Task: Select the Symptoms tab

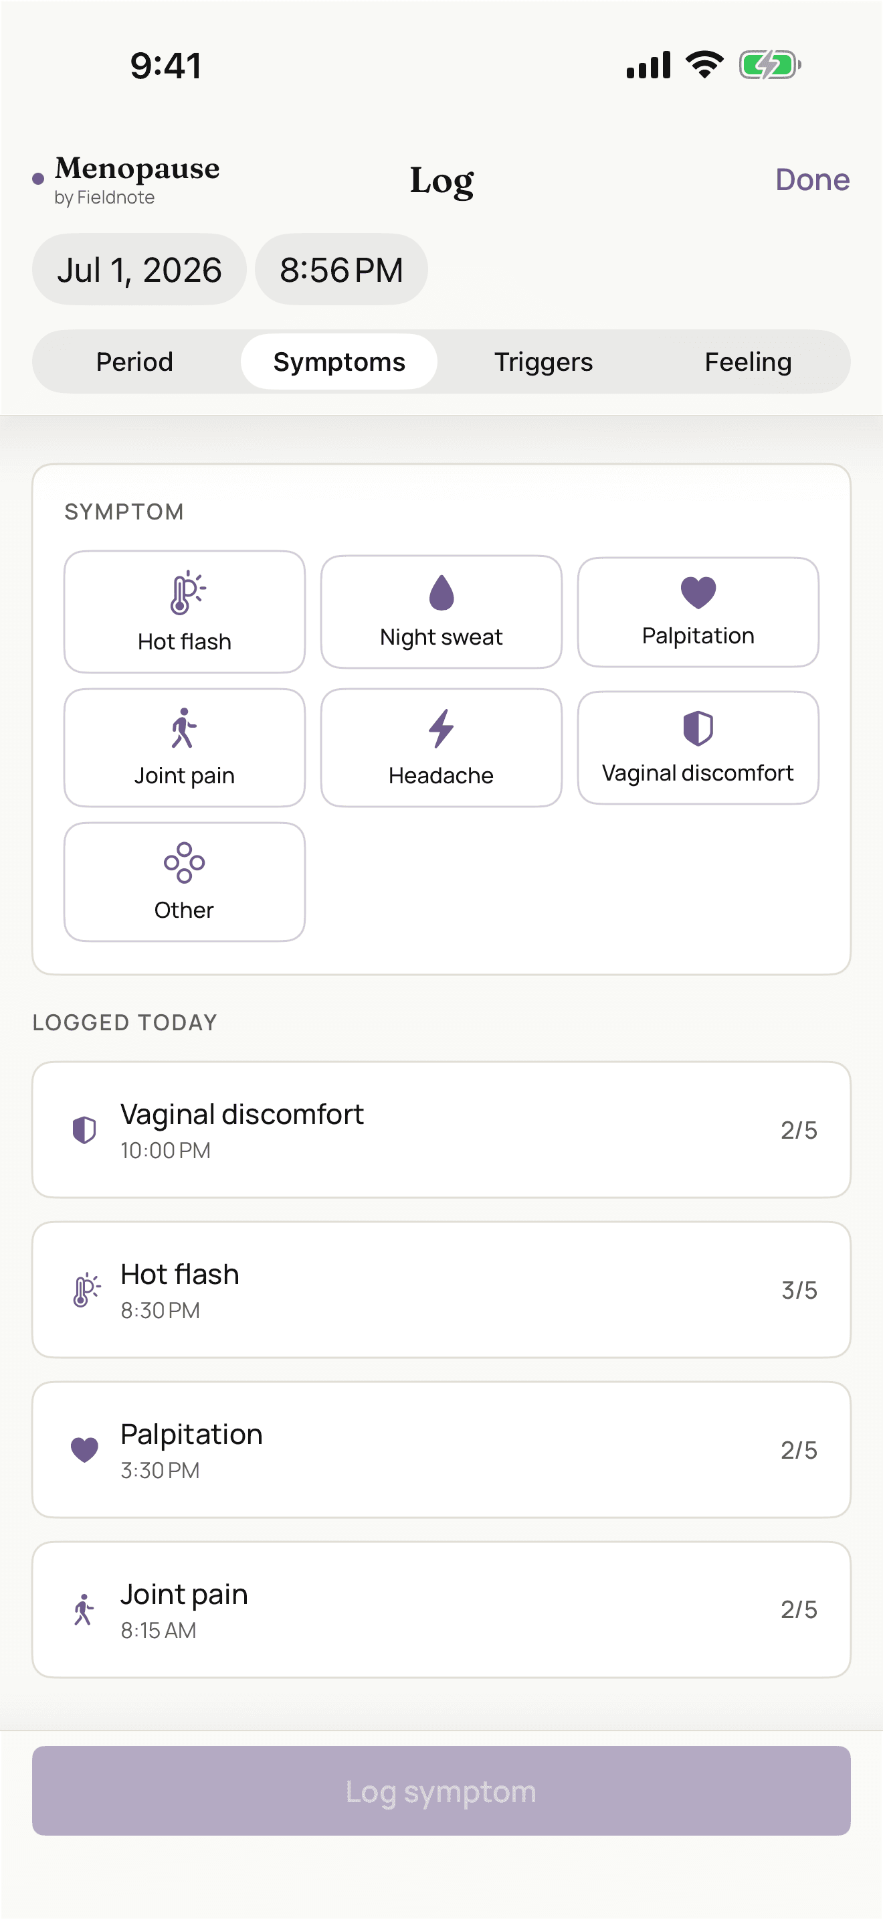Action: [x=340, y=362]
